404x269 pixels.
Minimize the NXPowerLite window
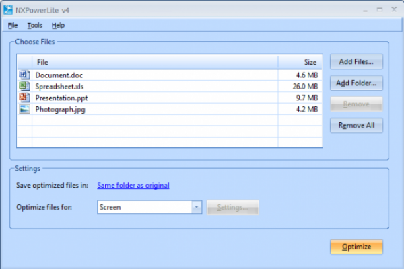(365, 10)
